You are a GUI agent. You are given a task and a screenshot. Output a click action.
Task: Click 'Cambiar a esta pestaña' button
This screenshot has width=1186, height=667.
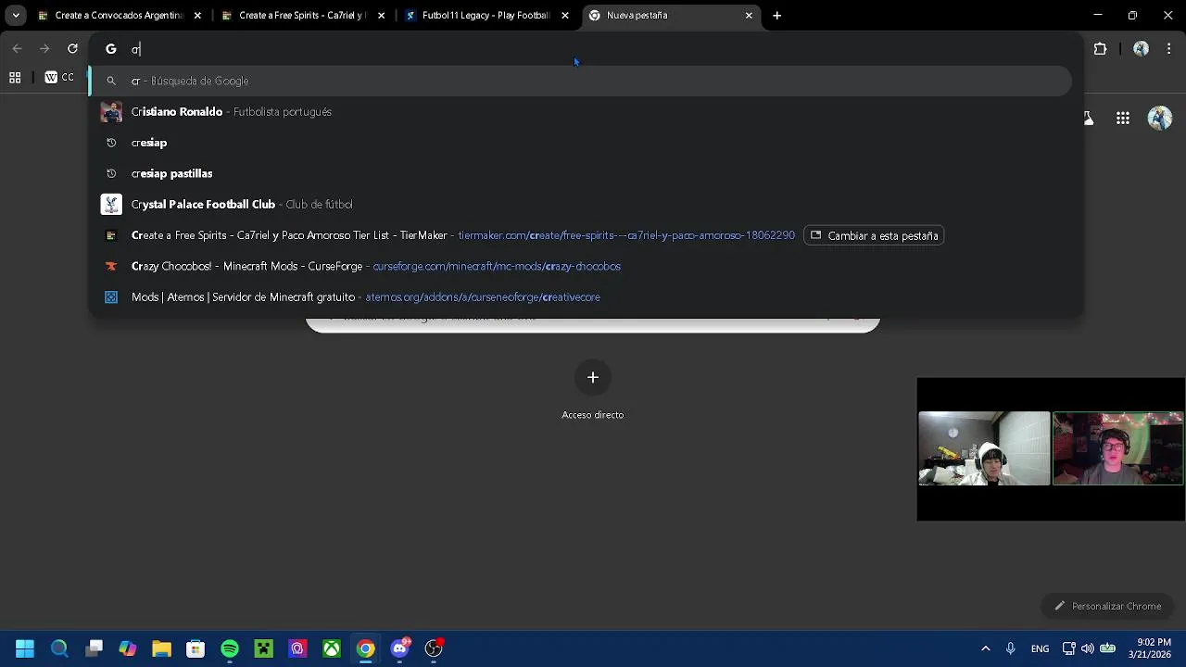coord(874,235)
